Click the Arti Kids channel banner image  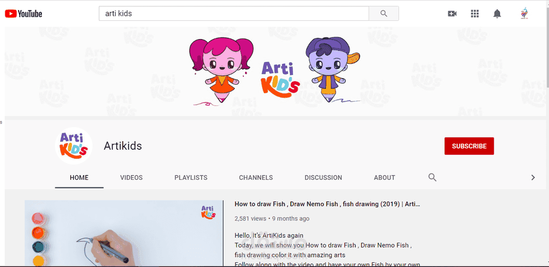tap(276, 71)
